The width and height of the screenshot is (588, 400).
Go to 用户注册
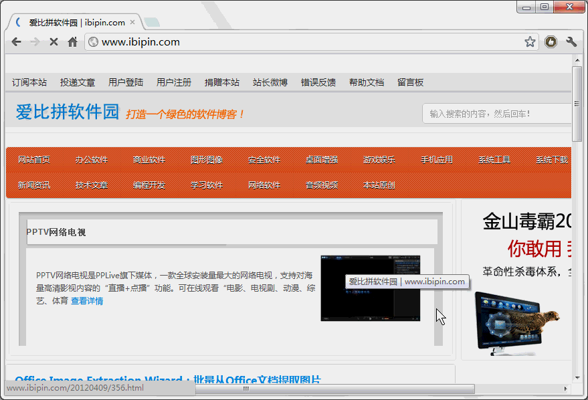[x=174, y=82]
